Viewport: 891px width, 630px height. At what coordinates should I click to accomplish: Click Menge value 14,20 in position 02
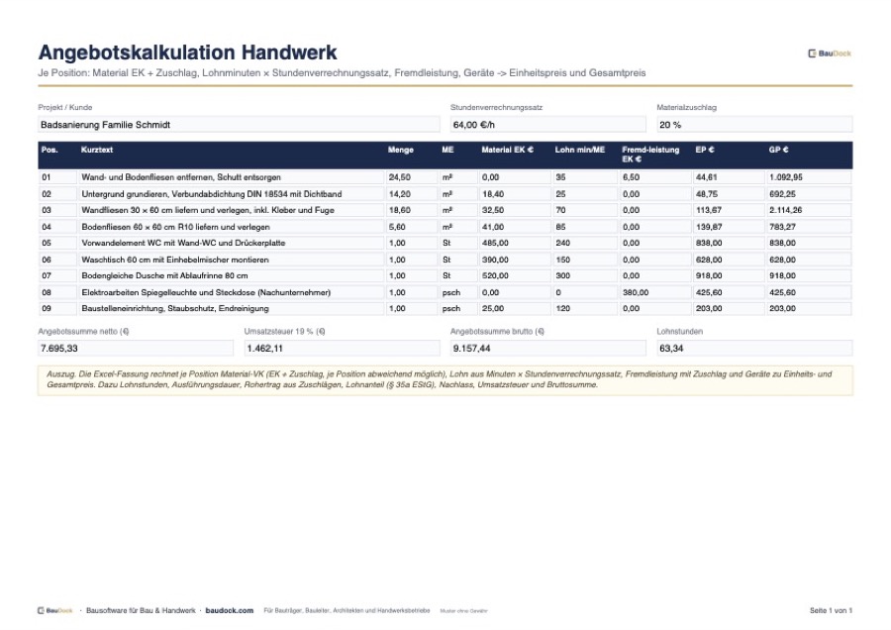pos(412,194)
